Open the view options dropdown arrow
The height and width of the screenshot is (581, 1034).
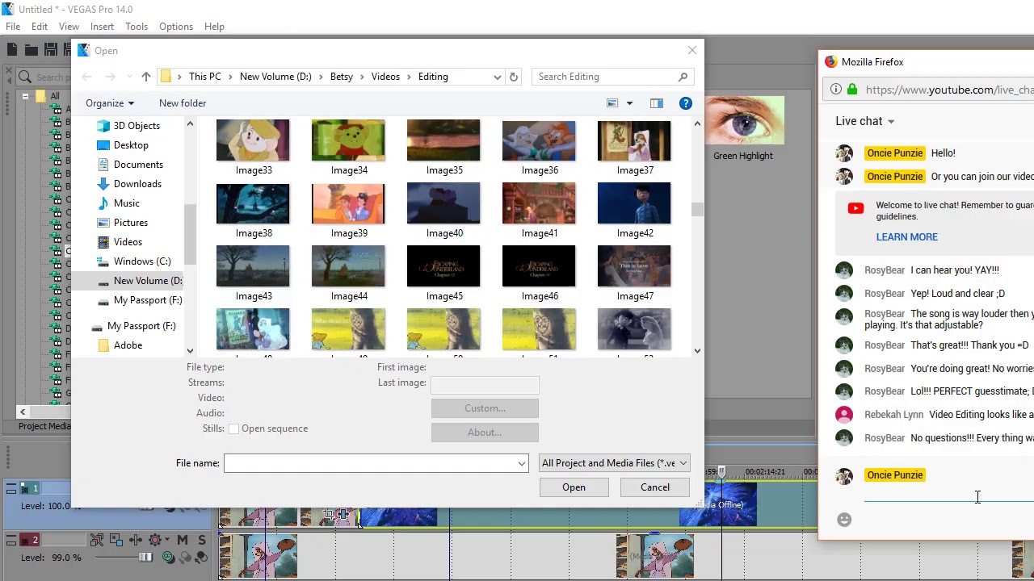click(x=630, y=103)
